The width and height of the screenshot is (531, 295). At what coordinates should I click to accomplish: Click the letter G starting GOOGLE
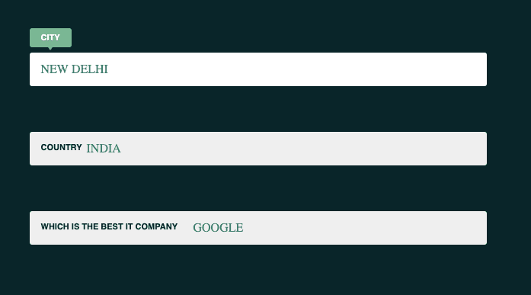click(197, 228)
